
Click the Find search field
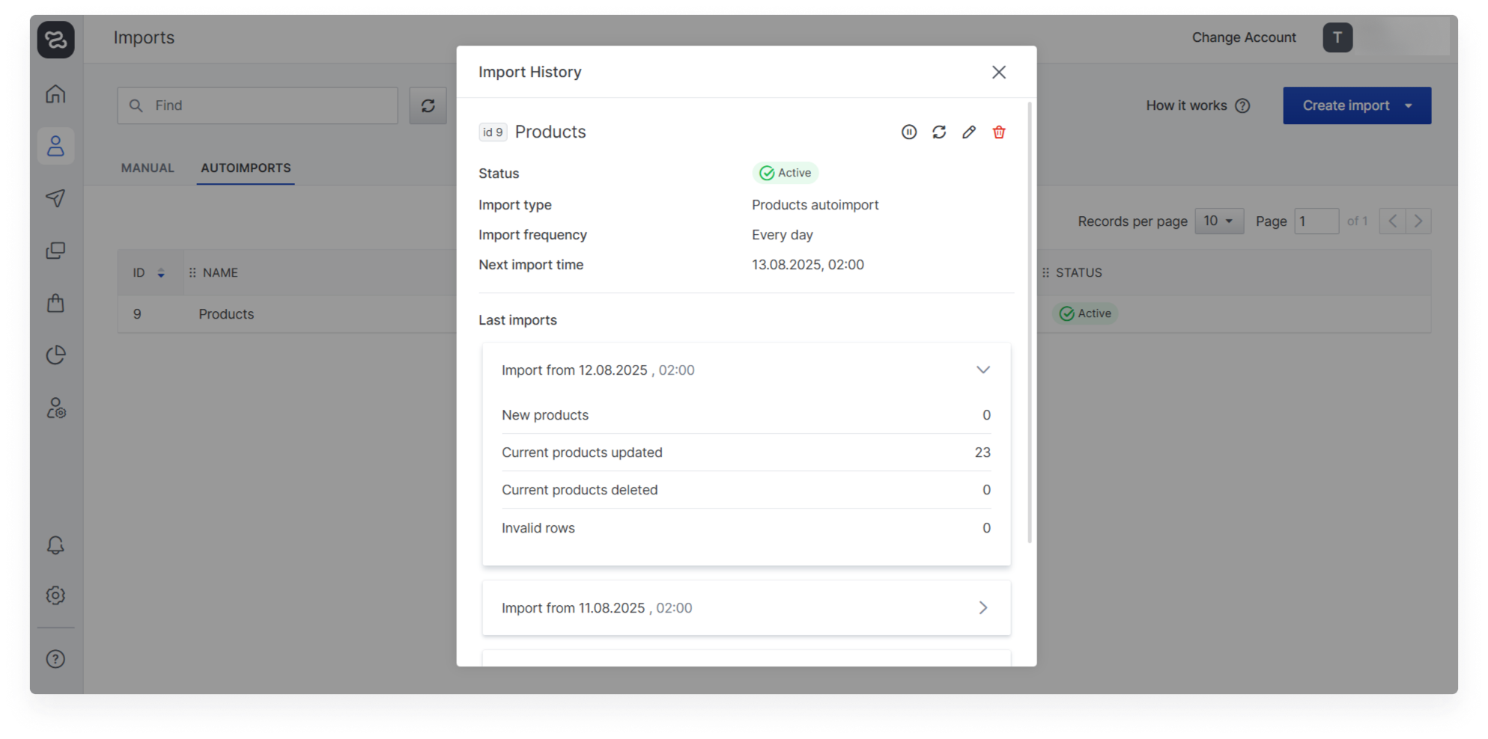[x=258, y=106]
